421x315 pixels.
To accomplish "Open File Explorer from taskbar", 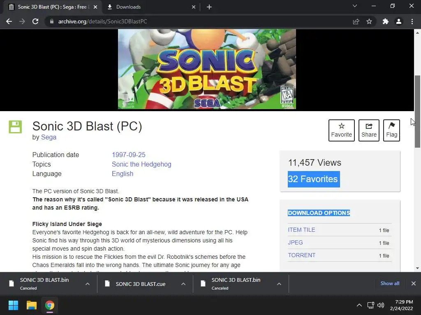I will pyautogui.click(x=31, y=305).
